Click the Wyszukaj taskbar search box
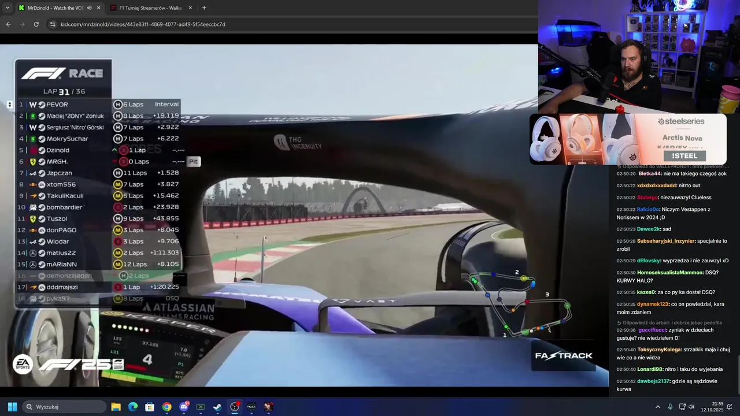 [x=65, y=407]
